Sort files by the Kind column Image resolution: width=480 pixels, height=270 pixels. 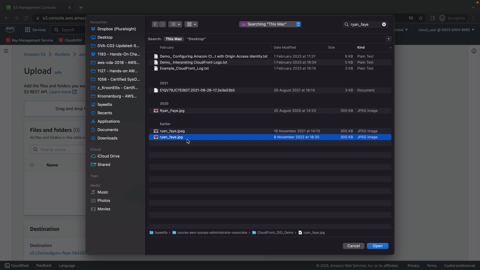[x=361, y=47]
